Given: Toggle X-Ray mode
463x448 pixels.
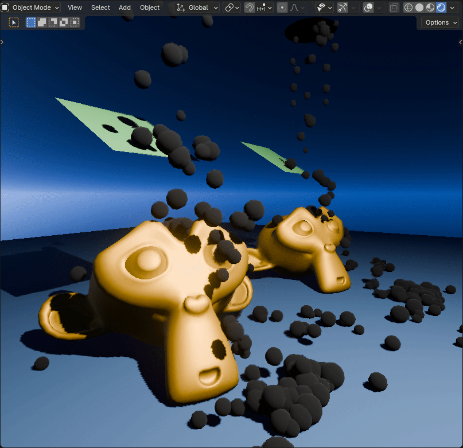Looking at the screenshot, I should click(394, 7).
